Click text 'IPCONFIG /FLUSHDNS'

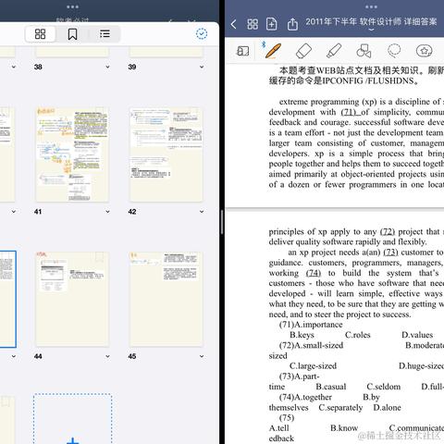[367, 81]
